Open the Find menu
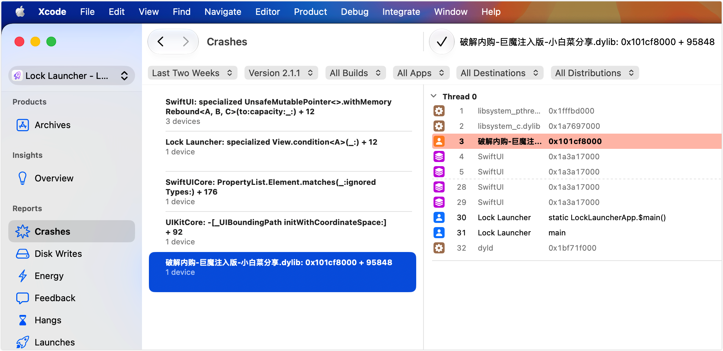Viewport: 723px width, 351px height. click(181, 12)
